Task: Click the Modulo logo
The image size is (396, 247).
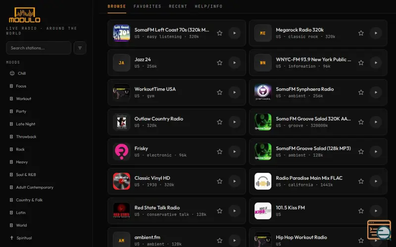Action: pos(24,15)
